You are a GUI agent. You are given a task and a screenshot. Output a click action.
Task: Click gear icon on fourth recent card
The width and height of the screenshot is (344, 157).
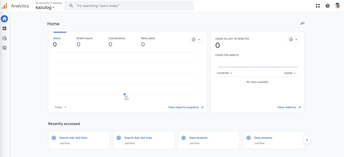(249, 138)
